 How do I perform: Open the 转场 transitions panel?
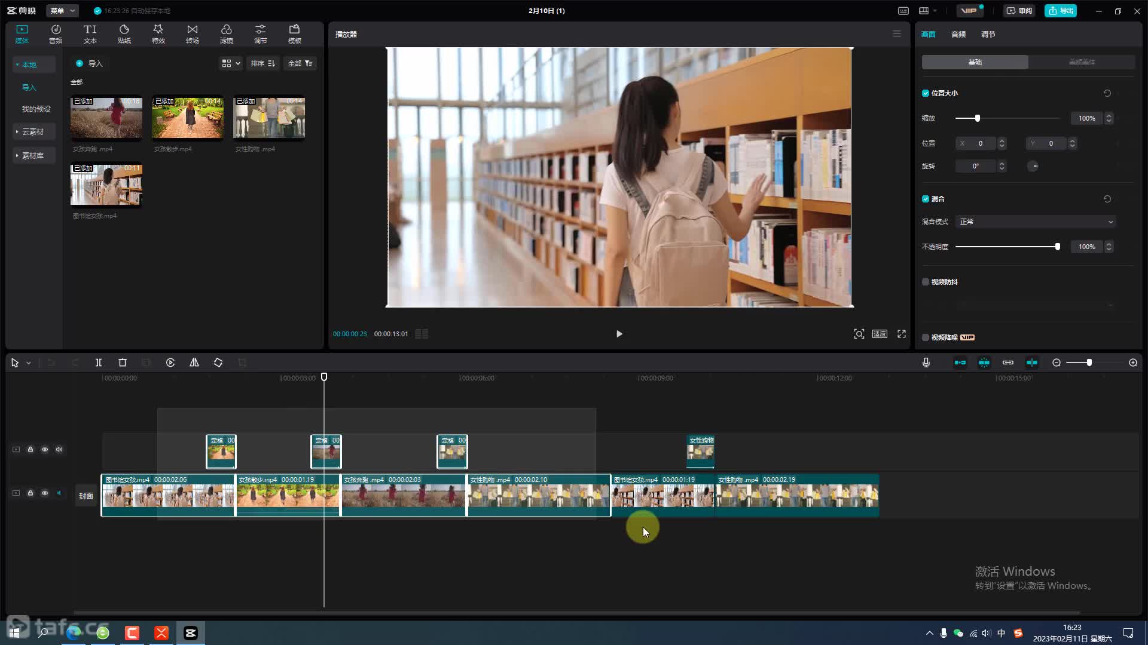[x=192, y=34]
